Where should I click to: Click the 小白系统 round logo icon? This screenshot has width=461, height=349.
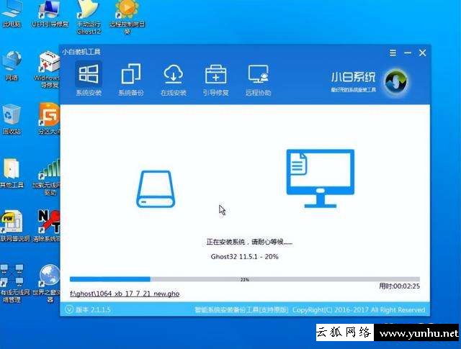pyautogui.click(x=396, y=81)
